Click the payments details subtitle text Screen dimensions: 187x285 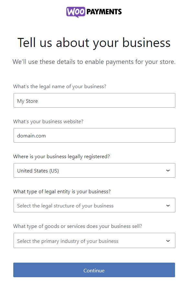pos(94,62)
